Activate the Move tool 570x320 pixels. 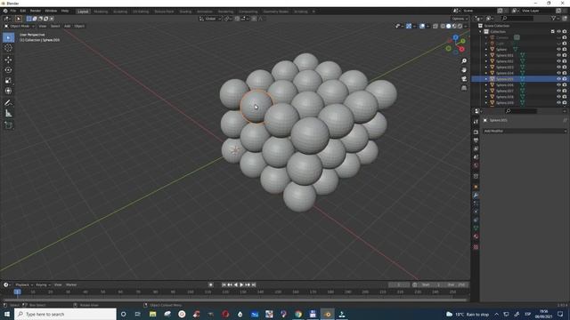8,60
